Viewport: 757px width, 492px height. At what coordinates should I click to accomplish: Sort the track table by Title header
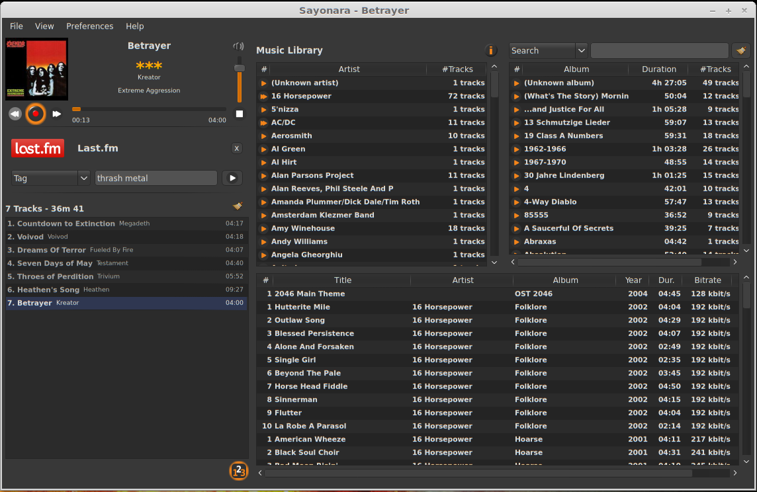342,280
